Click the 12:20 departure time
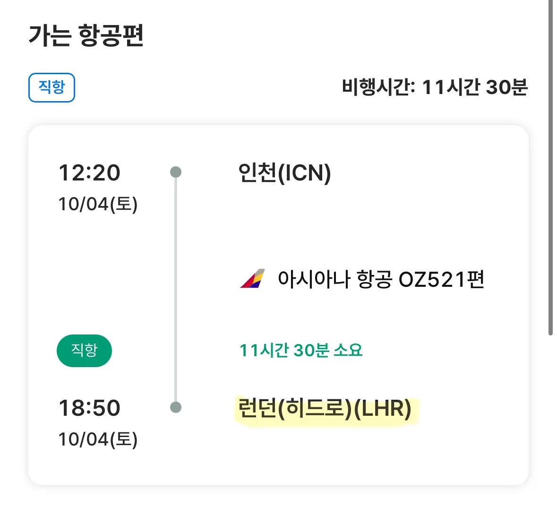Viewport: 557px width, 506px height. click(89, 172)
